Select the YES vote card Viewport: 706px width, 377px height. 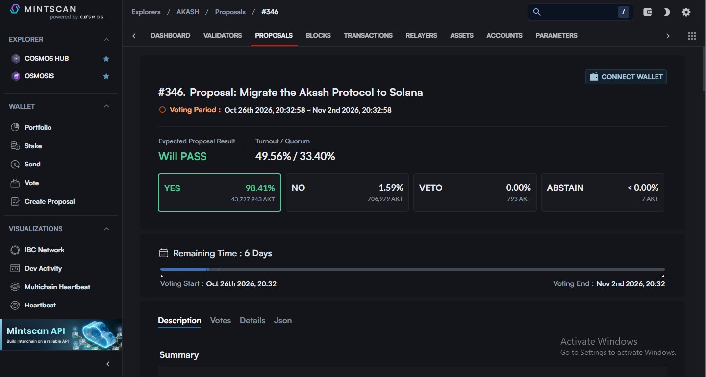point(220,192)
